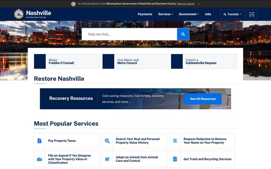Expand the official website banner chevron

199,4
